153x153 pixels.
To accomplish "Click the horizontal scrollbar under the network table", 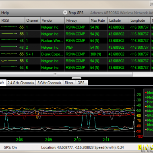I will coord(66,74).
